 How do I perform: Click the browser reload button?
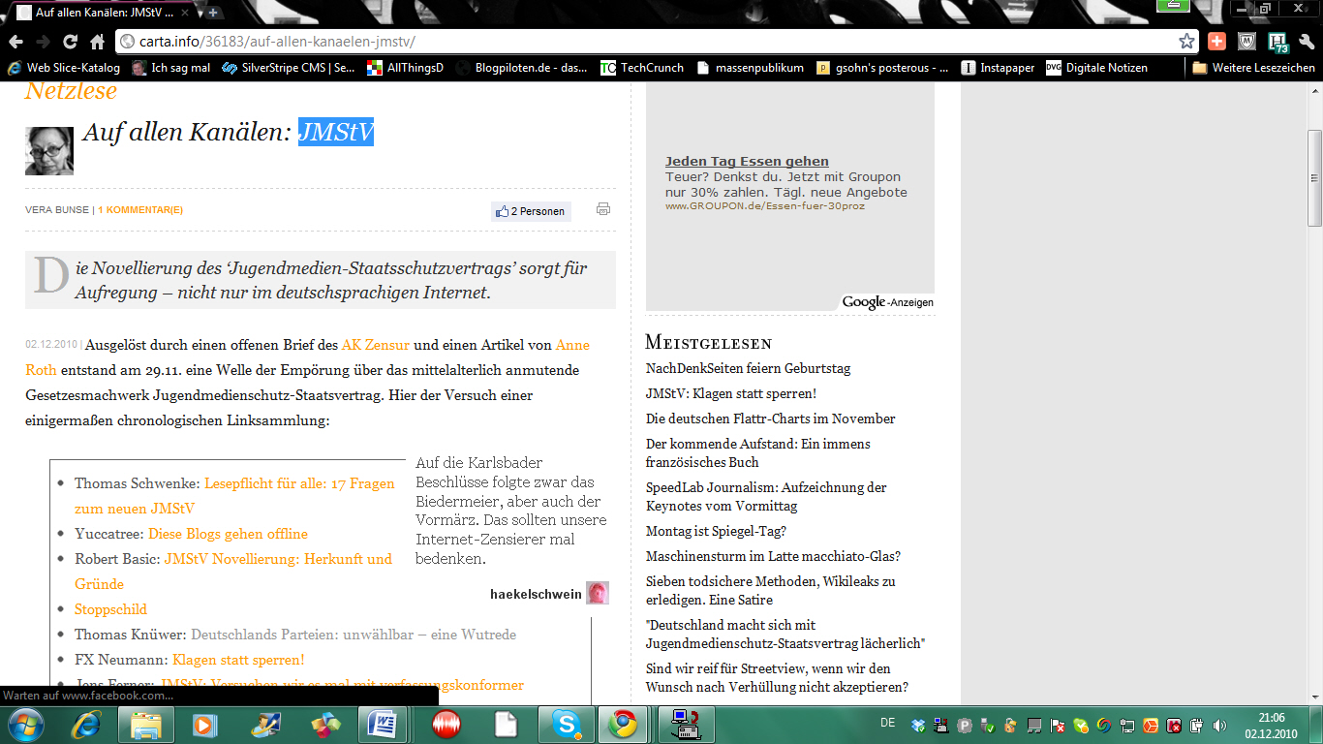tap(70, 42)
